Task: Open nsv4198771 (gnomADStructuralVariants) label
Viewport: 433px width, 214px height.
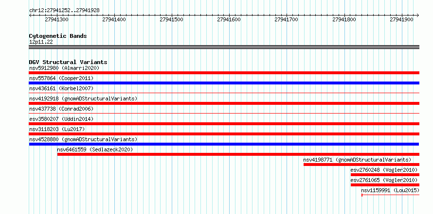Action: point(357,160)
